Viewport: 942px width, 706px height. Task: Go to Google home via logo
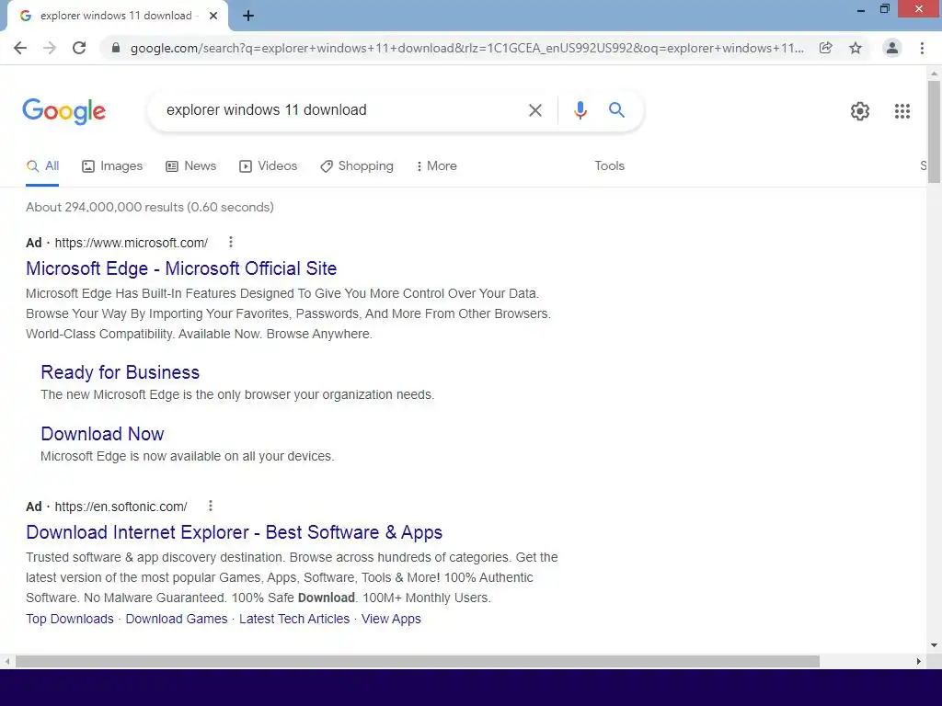[x=63, y=111]
